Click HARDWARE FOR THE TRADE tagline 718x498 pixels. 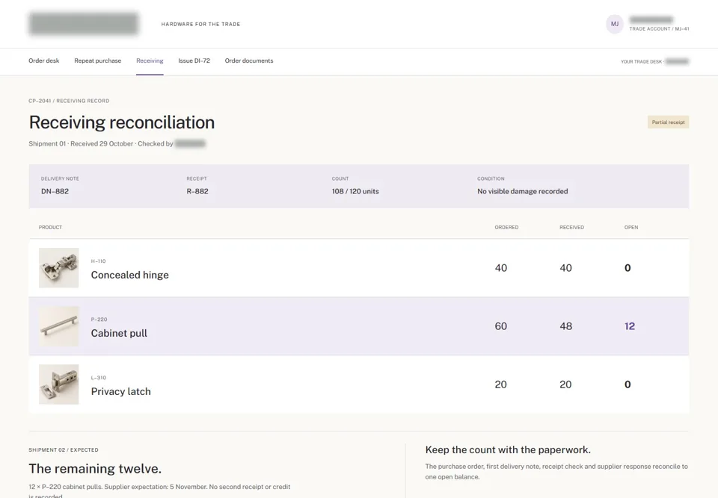pos(200,24)
